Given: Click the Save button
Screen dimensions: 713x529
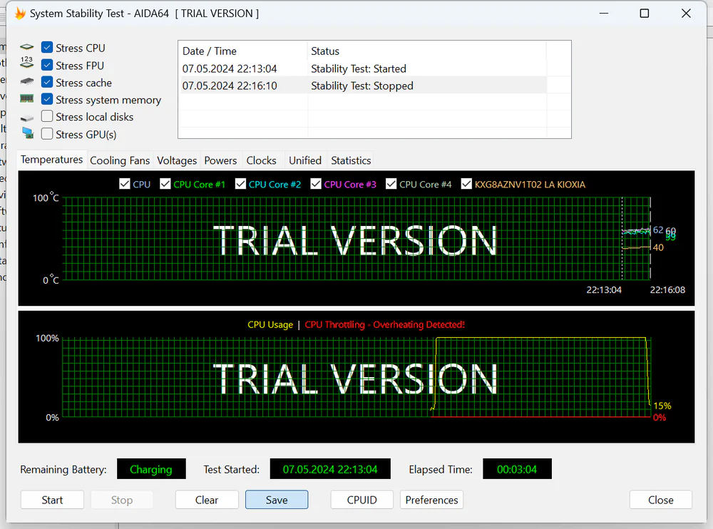Looking at the screenshot, I should tap(277, 500).
